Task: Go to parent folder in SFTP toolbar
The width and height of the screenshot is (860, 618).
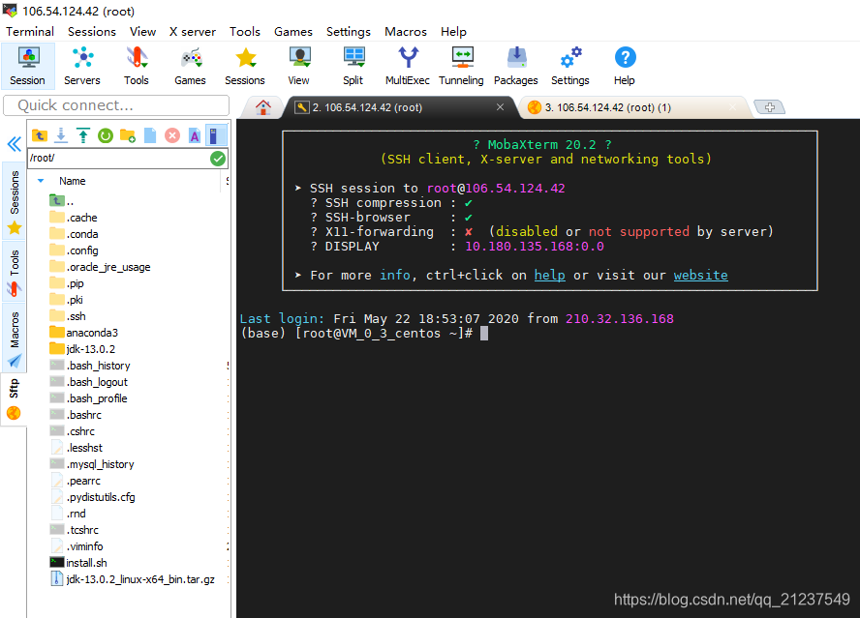Action: click(40, 135)
